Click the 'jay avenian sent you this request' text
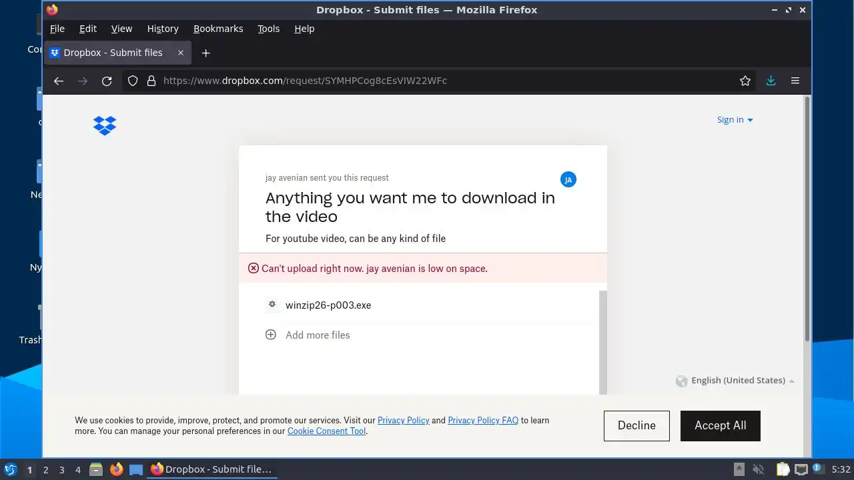854x480 pixels. pyautogui.click(x=327, y=177)
